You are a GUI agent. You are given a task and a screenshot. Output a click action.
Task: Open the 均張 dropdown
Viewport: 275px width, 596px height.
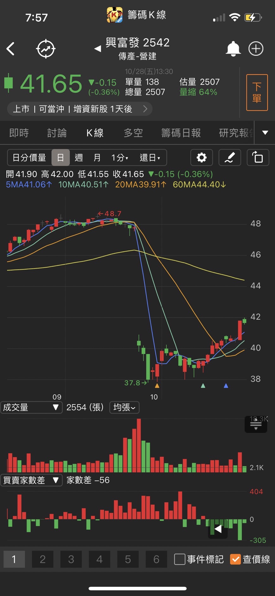coord(124,407)
